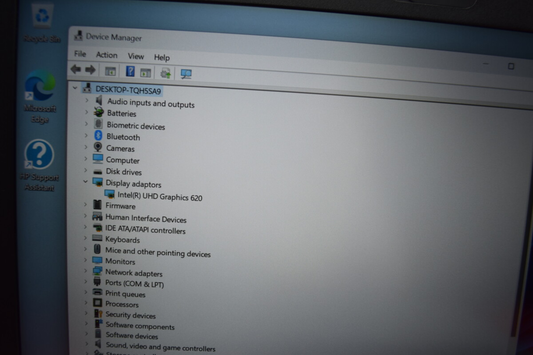Click the speaker icon beside Audio inputs and outputs

(99, 101)
